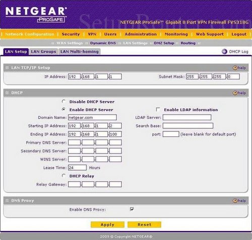Open help for LAN TCP/IP Setup
The height and width of the screenshot is (240, 252).
coord(239,68)
